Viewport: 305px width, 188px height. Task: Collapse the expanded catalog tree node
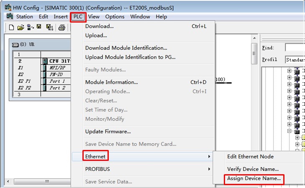click(x=290, y=131)
